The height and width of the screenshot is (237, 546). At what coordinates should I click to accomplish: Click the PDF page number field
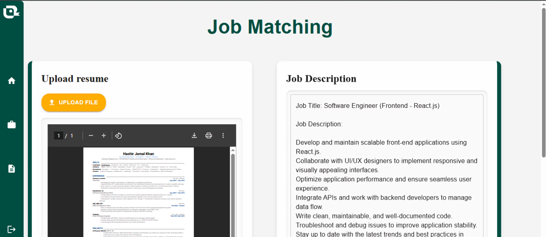[59, 136]
